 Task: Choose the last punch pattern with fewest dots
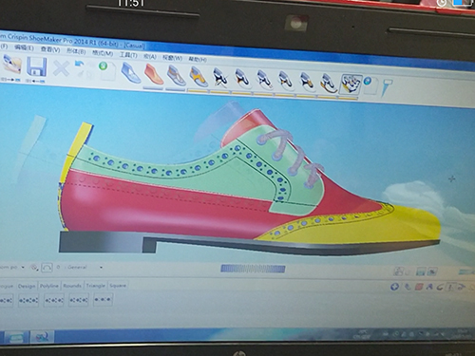tap(103, 299)
